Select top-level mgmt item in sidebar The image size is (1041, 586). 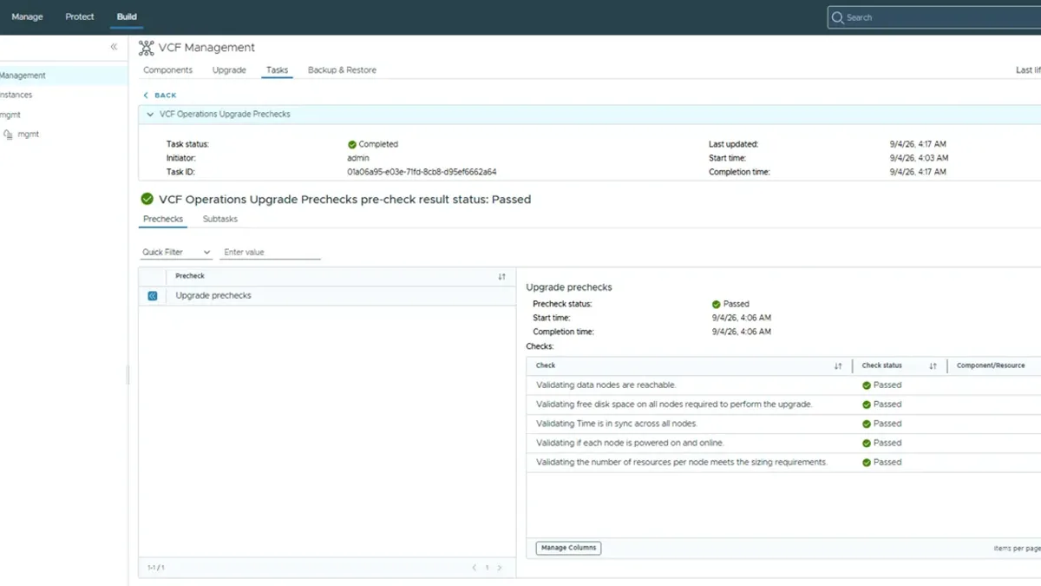click(x=10, y=115)
